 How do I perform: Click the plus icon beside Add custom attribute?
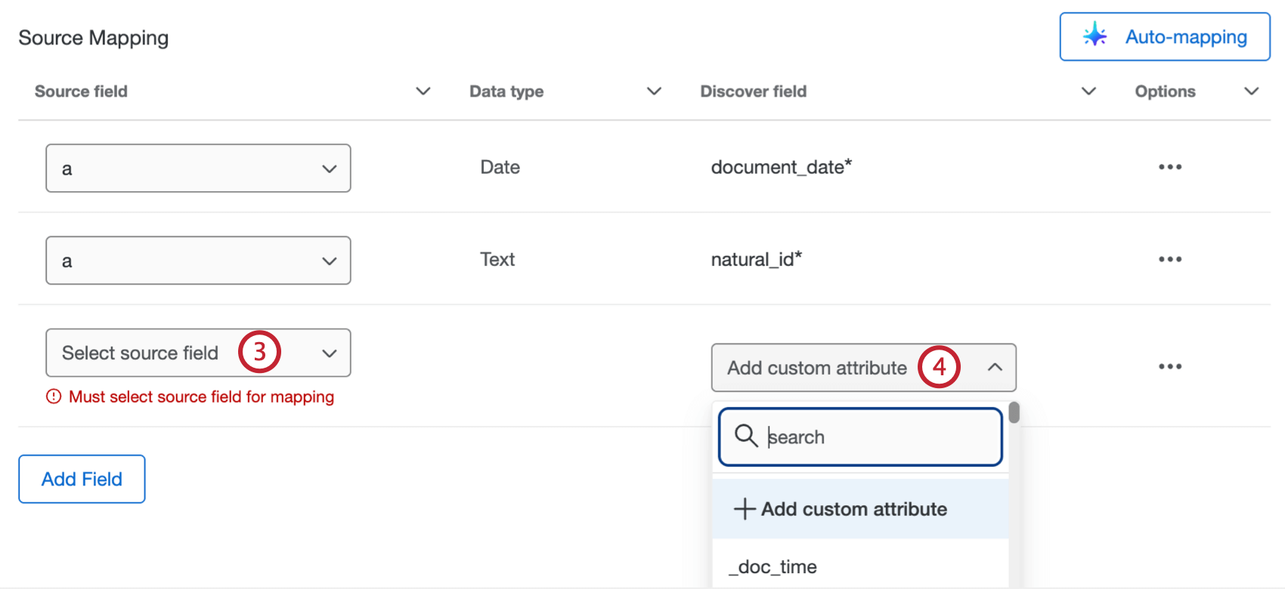[745, 509]
